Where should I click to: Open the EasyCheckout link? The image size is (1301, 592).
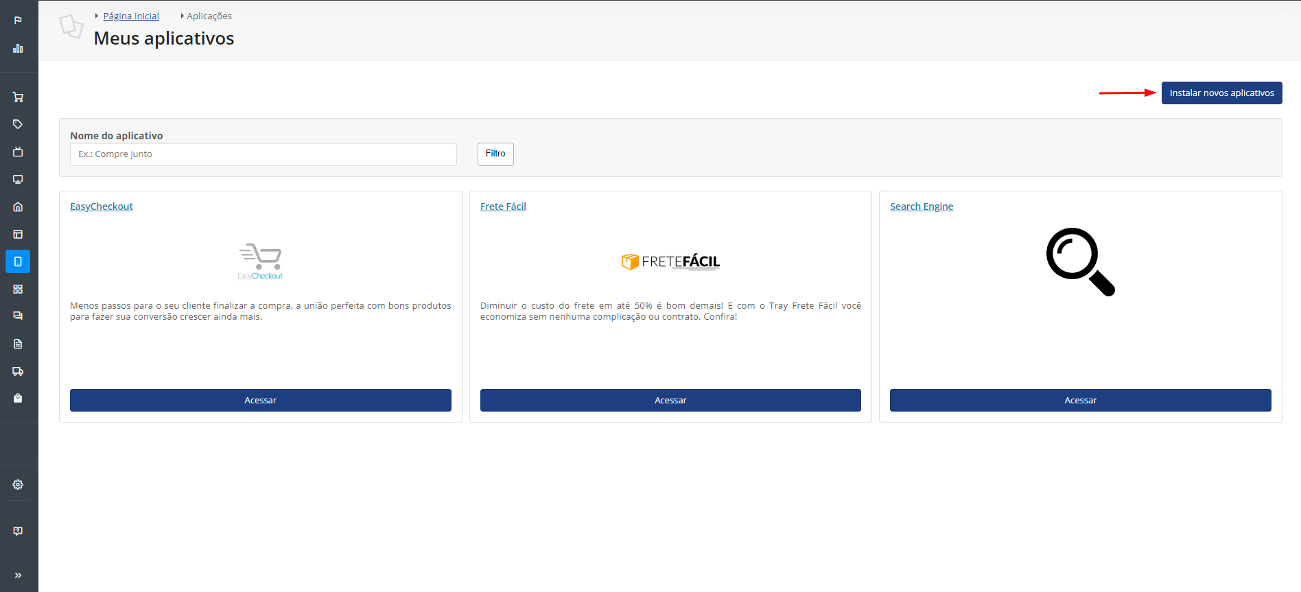pos(102,206)
